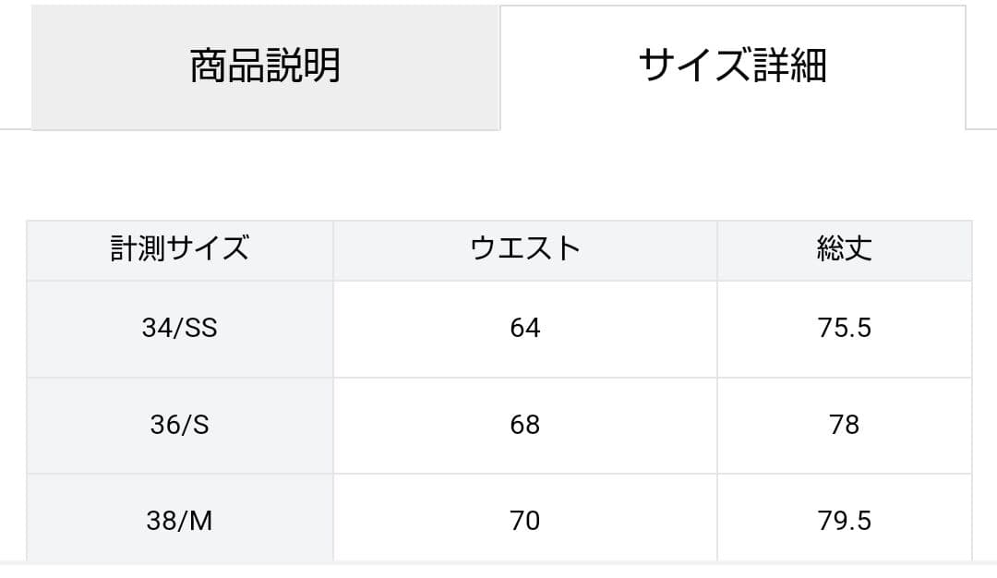Pick the ウエスト cell for size 34/SS
Image resolution: width=997 pixels, height=578 pixels.
point(525,328)
